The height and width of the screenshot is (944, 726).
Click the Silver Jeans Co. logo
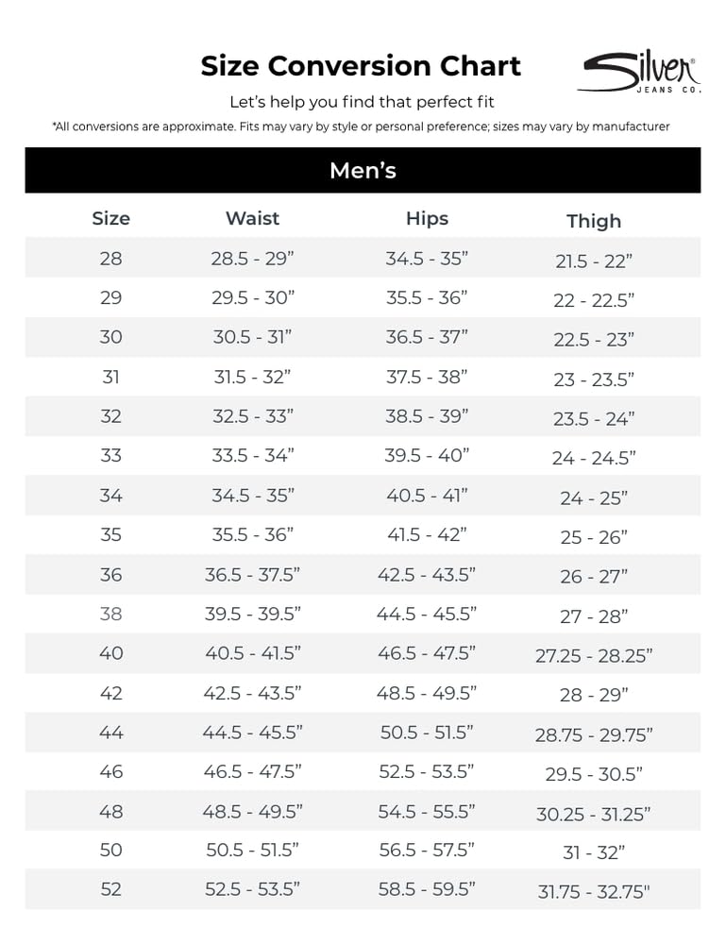(x=639, y=73)
